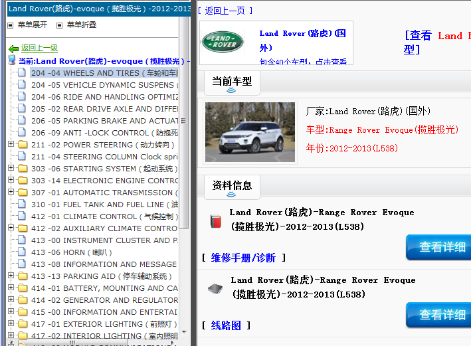The width and height of the screenshot is (471, 346).
Task: Click the 返回上一页 link
Action: click(x=225, y=11)
